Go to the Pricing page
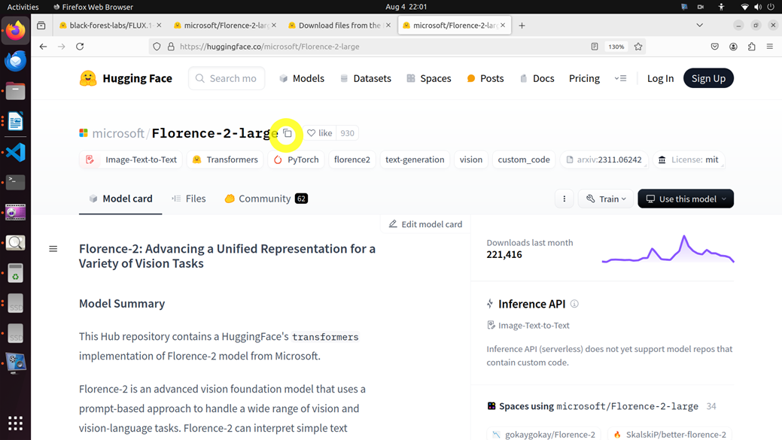Screen dimensions: 782x440 (584, 78)
